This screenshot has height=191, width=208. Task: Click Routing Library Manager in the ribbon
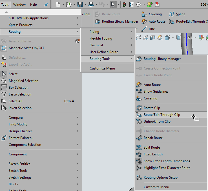pyautogui.click(x=117, y=21)
